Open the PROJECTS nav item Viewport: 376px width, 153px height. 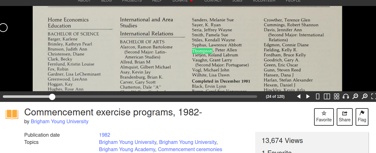pos(132,1)
